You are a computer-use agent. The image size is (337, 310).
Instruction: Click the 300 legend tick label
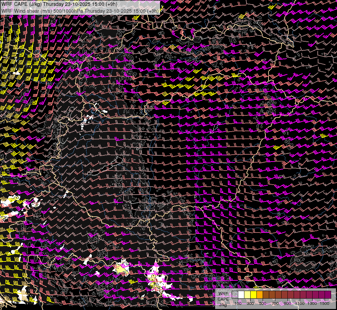[x=250, y=303]
